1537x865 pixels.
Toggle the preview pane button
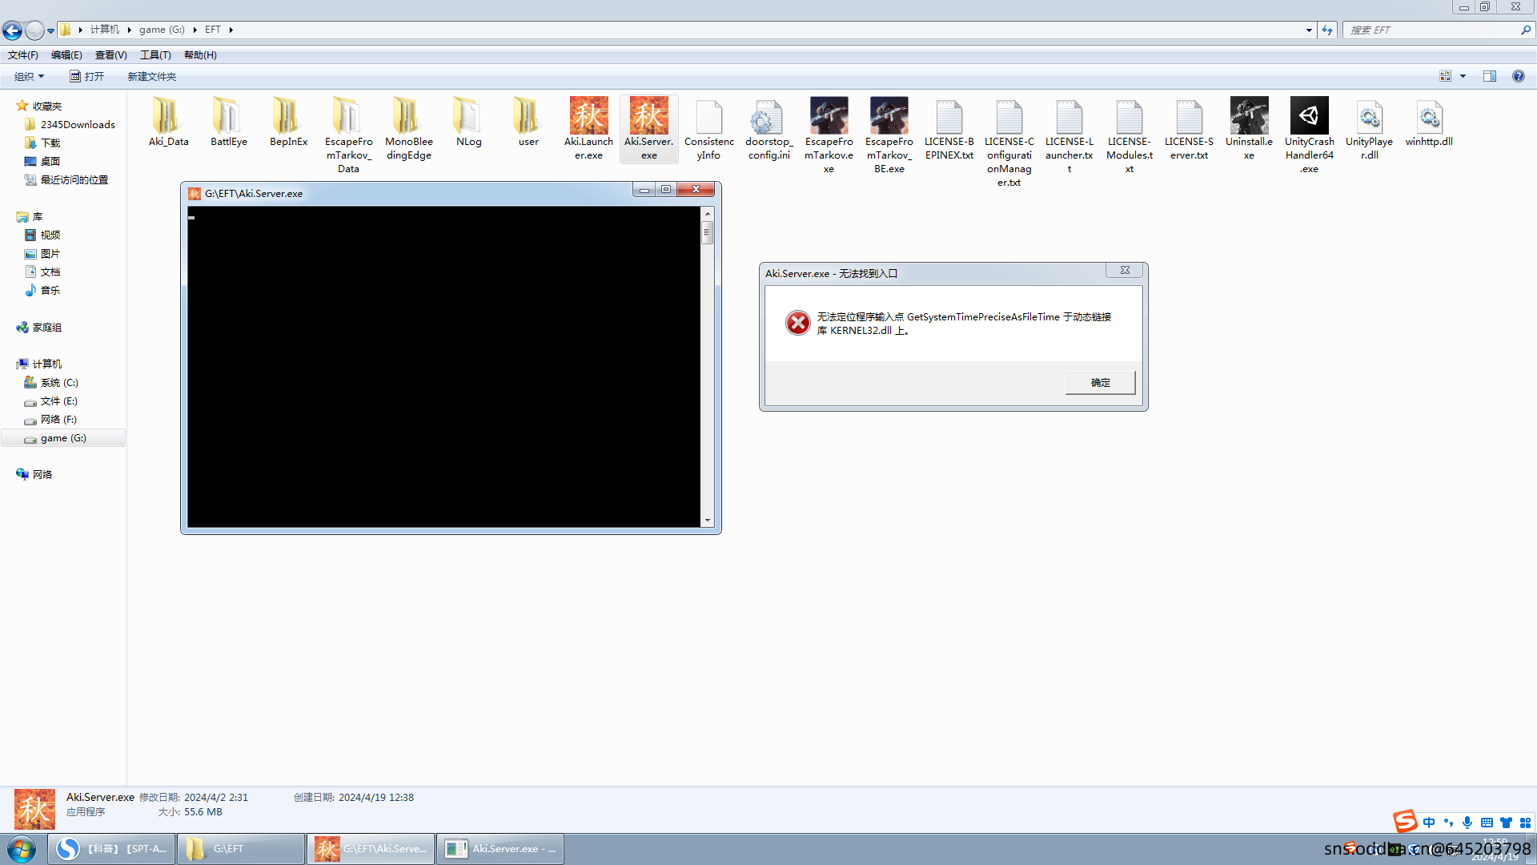(x=1490, y=76)
